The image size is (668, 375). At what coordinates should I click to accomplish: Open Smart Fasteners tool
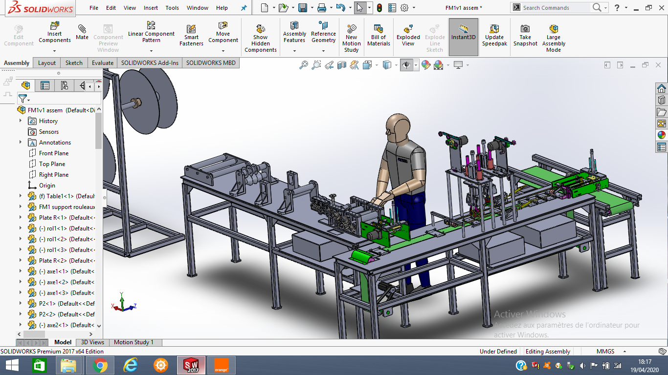tap(191, 29)
